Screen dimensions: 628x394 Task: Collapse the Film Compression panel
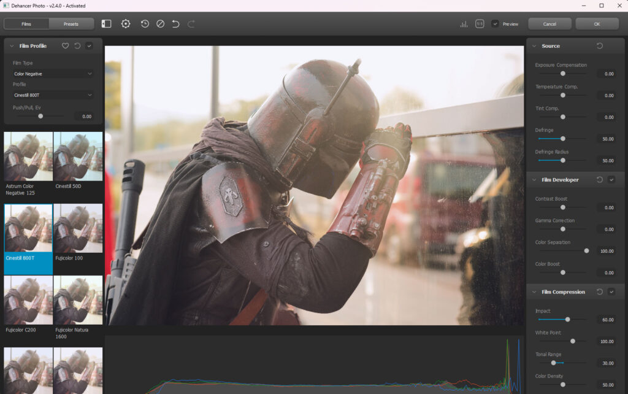(x=534, y=292)
